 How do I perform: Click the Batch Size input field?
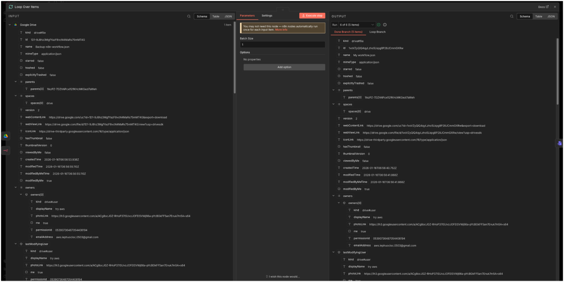point(282,45)
